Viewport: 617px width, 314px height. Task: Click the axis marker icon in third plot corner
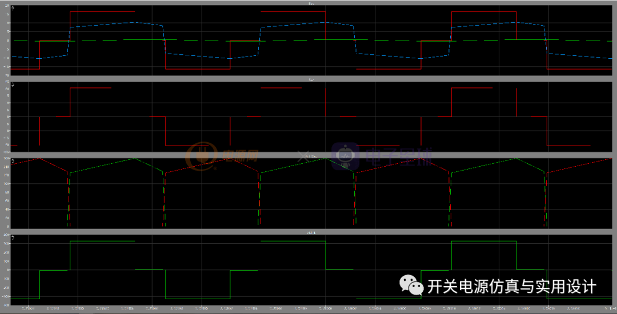pos(14,162)
